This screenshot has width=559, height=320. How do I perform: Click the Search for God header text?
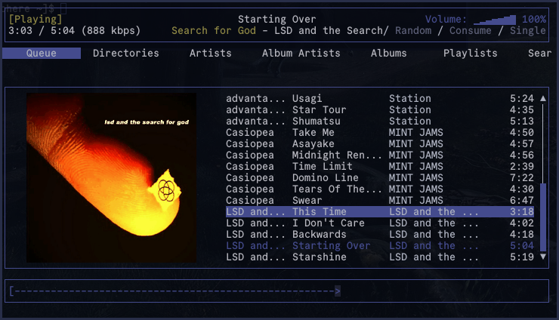[x=214, y=31]
